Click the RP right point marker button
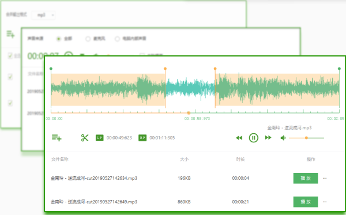The image size is (346, 215). (142, 138)
